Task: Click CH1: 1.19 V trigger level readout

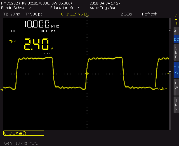Action: 75,14
